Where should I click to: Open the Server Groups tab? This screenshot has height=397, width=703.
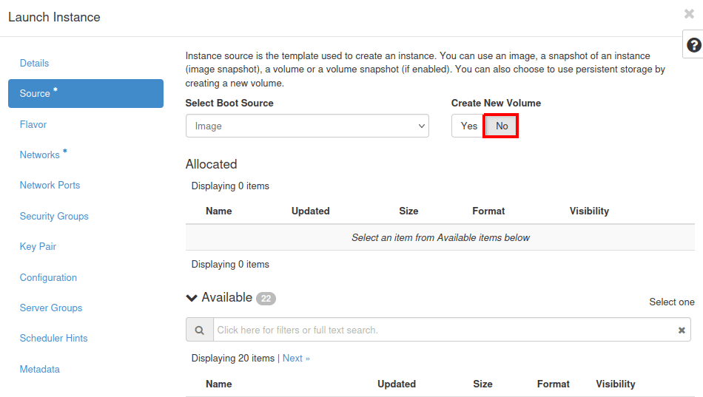point(51,308)
